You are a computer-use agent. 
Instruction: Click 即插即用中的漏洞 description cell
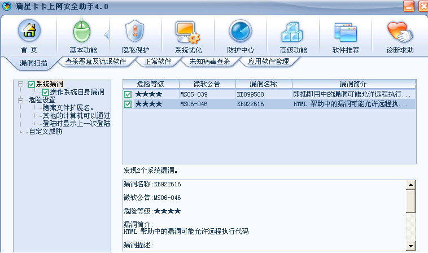click(x=352, y=94)
